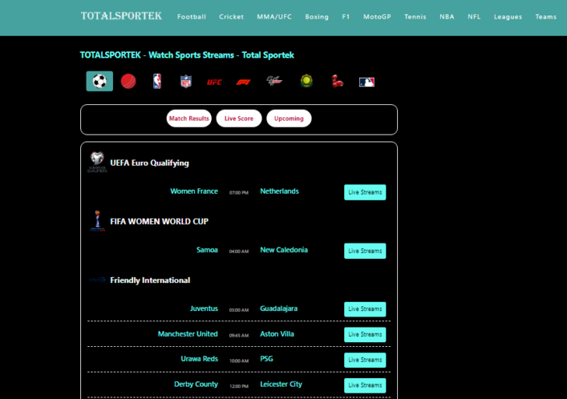Select the football soccer ball icon

tap(100, 81)
